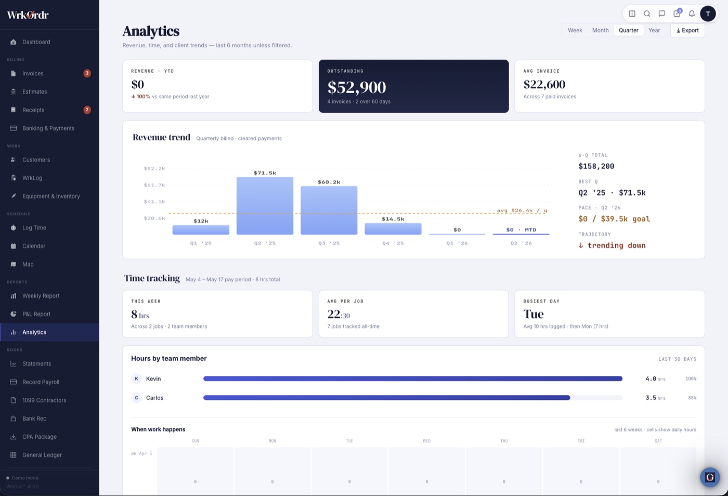Click the Avg Per Job card
This screenshot has height=496, width=728.
tap(413, 314)
